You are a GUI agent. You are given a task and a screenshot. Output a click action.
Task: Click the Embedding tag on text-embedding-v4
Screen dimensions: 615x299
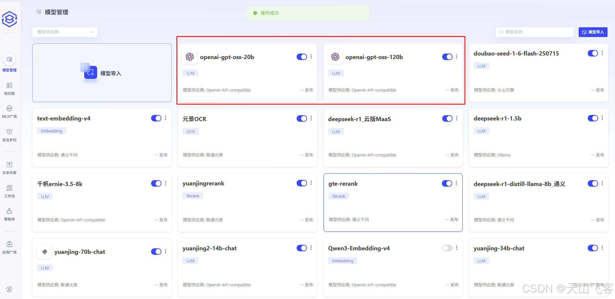coord(52,131)
